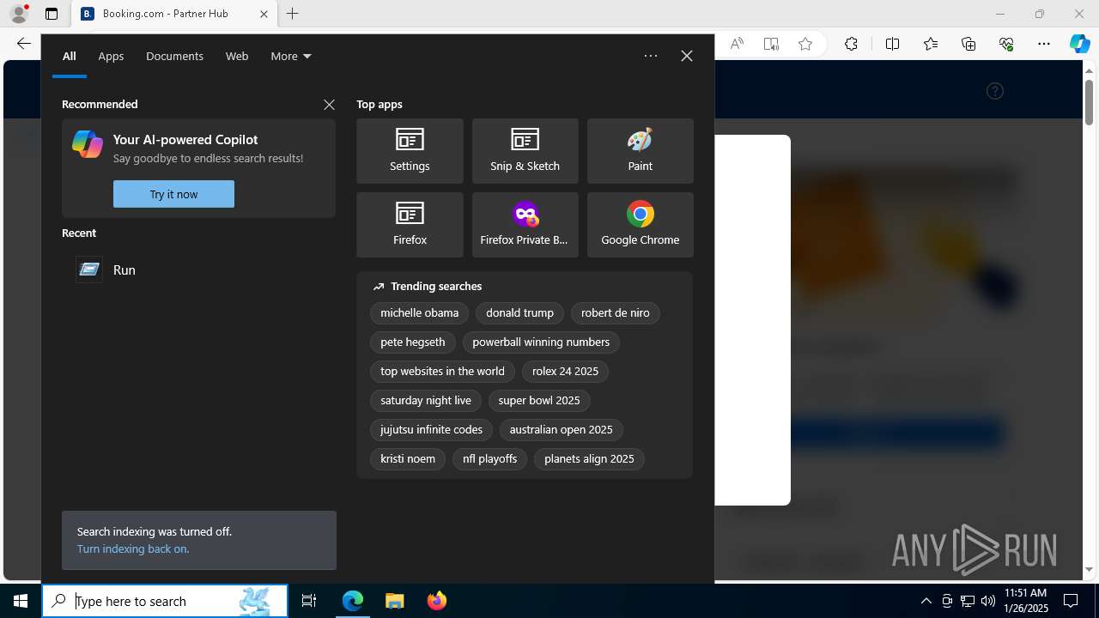
Task: Select jujutsu infinite codes chip
Action: (431, 430)
